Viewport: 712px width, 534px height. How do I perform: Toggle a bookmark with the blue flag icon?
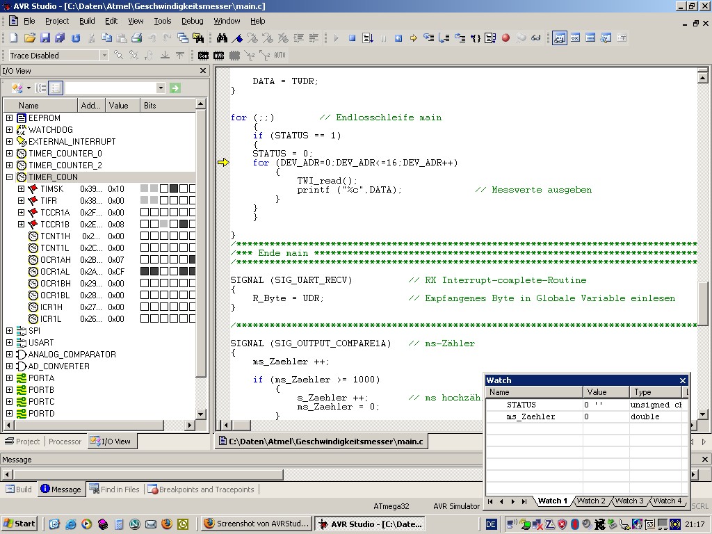pyautogui.click(x=237, y=38)
